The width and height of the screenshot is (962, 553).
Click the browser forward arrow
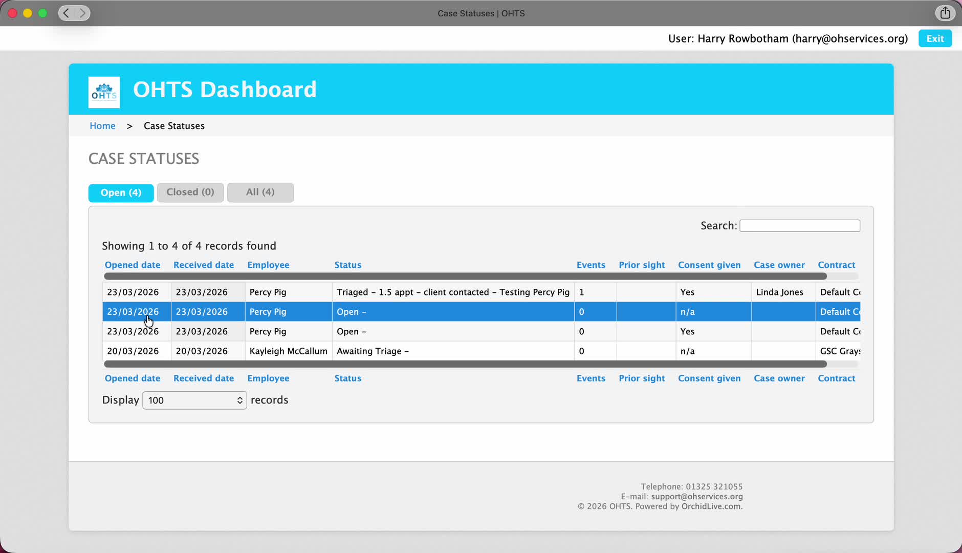[x=82, y=13]
